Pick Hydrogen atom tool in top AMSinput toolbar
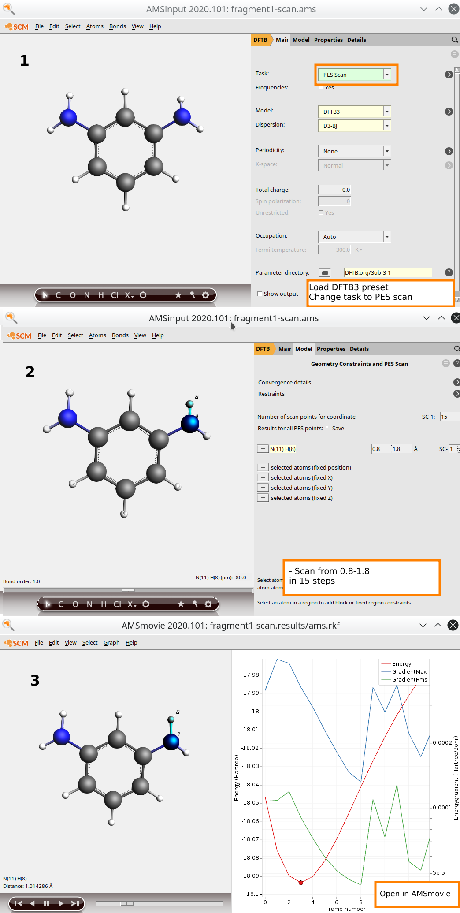 click(x=101, y=295)
